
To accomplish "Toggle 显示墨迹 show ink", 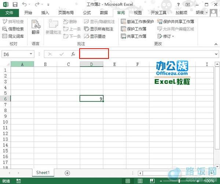I will click(95, 36).
